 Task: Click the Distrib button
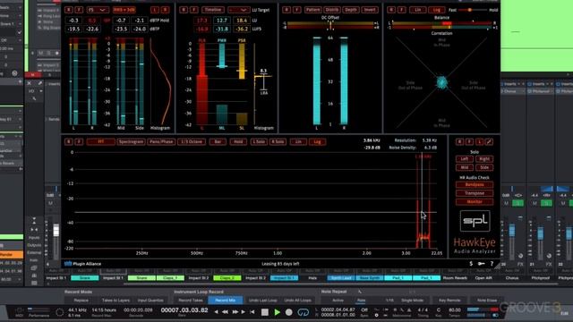(332, 10)
